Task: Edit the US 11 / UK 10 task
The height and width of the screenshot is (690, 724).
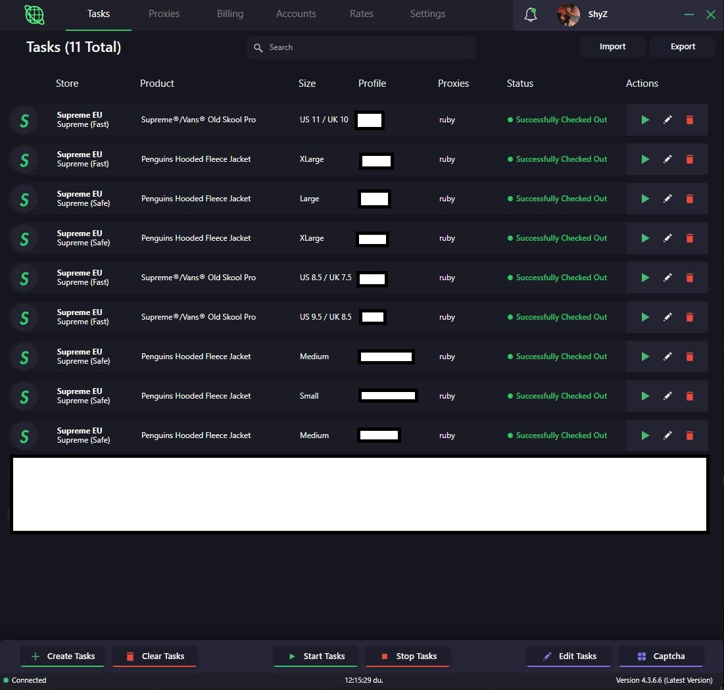Action: pyautogui.click(x=667, y=120)
